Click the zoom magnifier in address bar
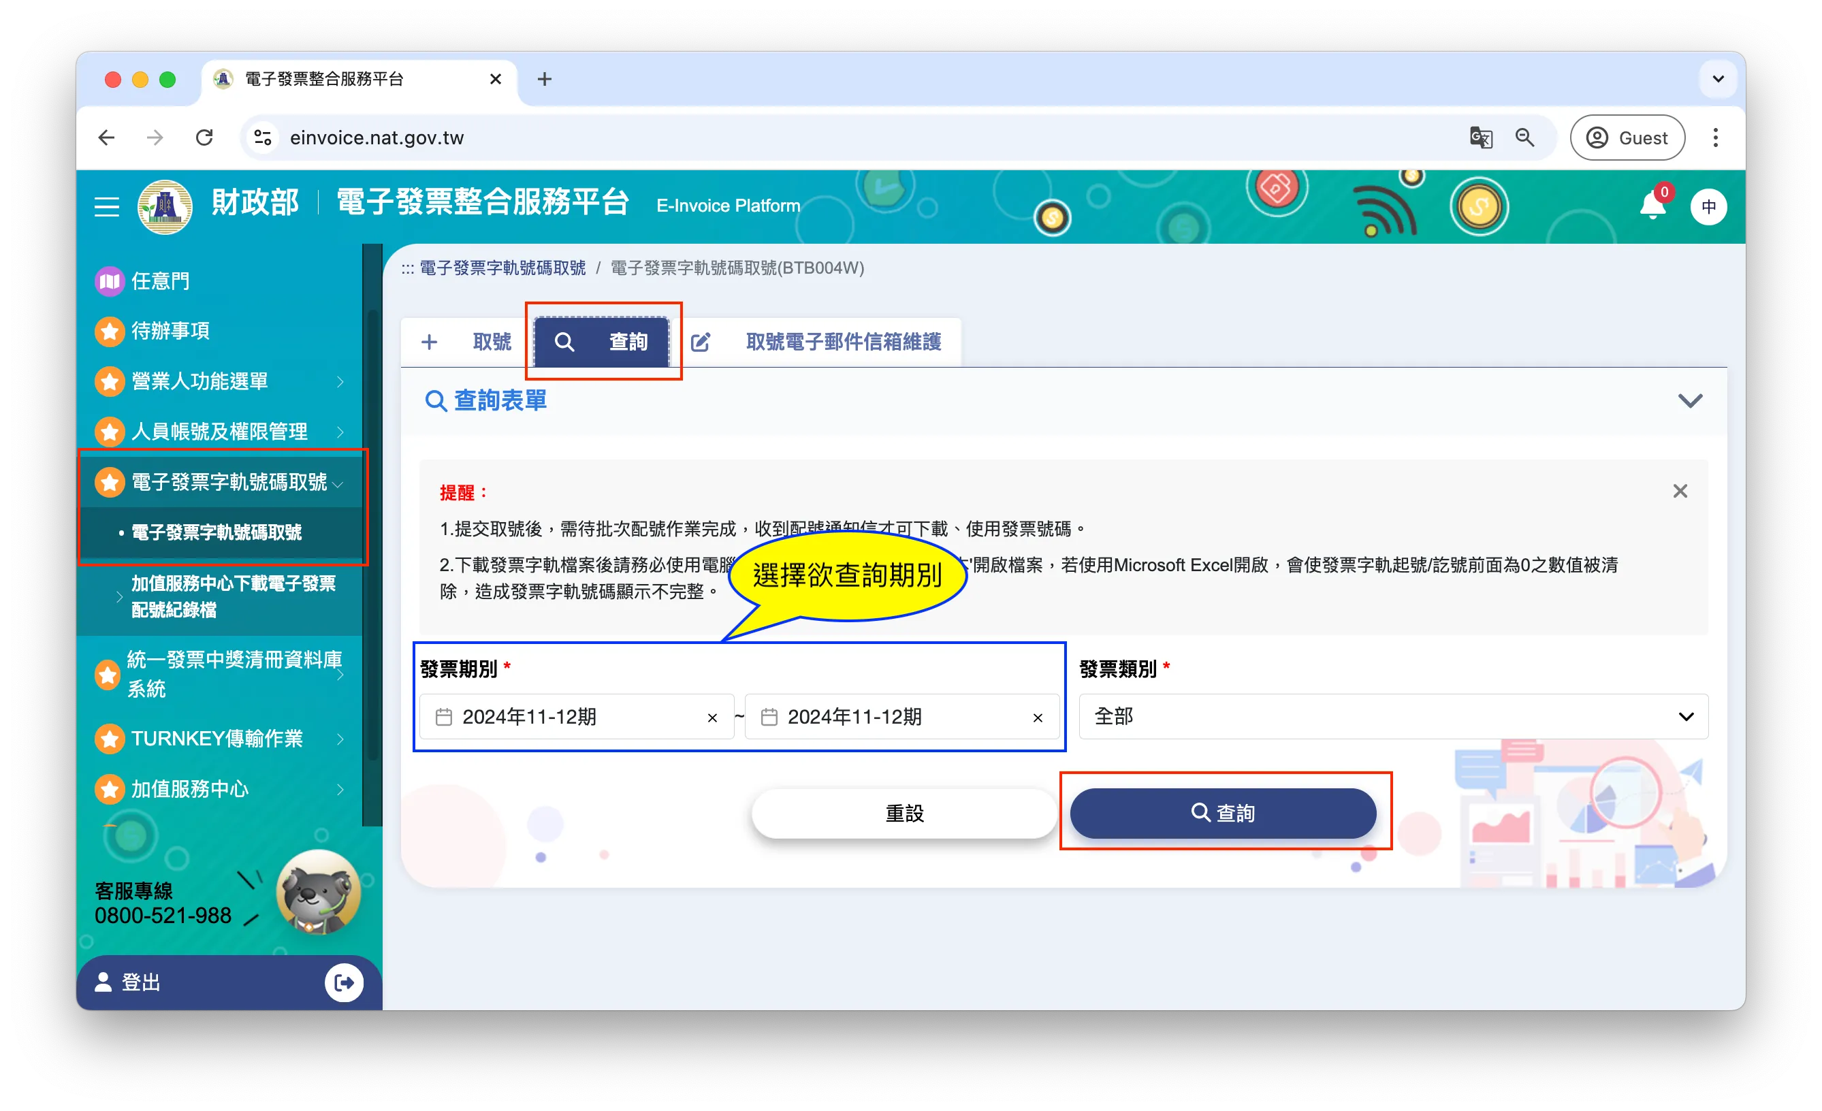The width and height of the screenshot is (1822, 1111). (x=1524, y=138)
